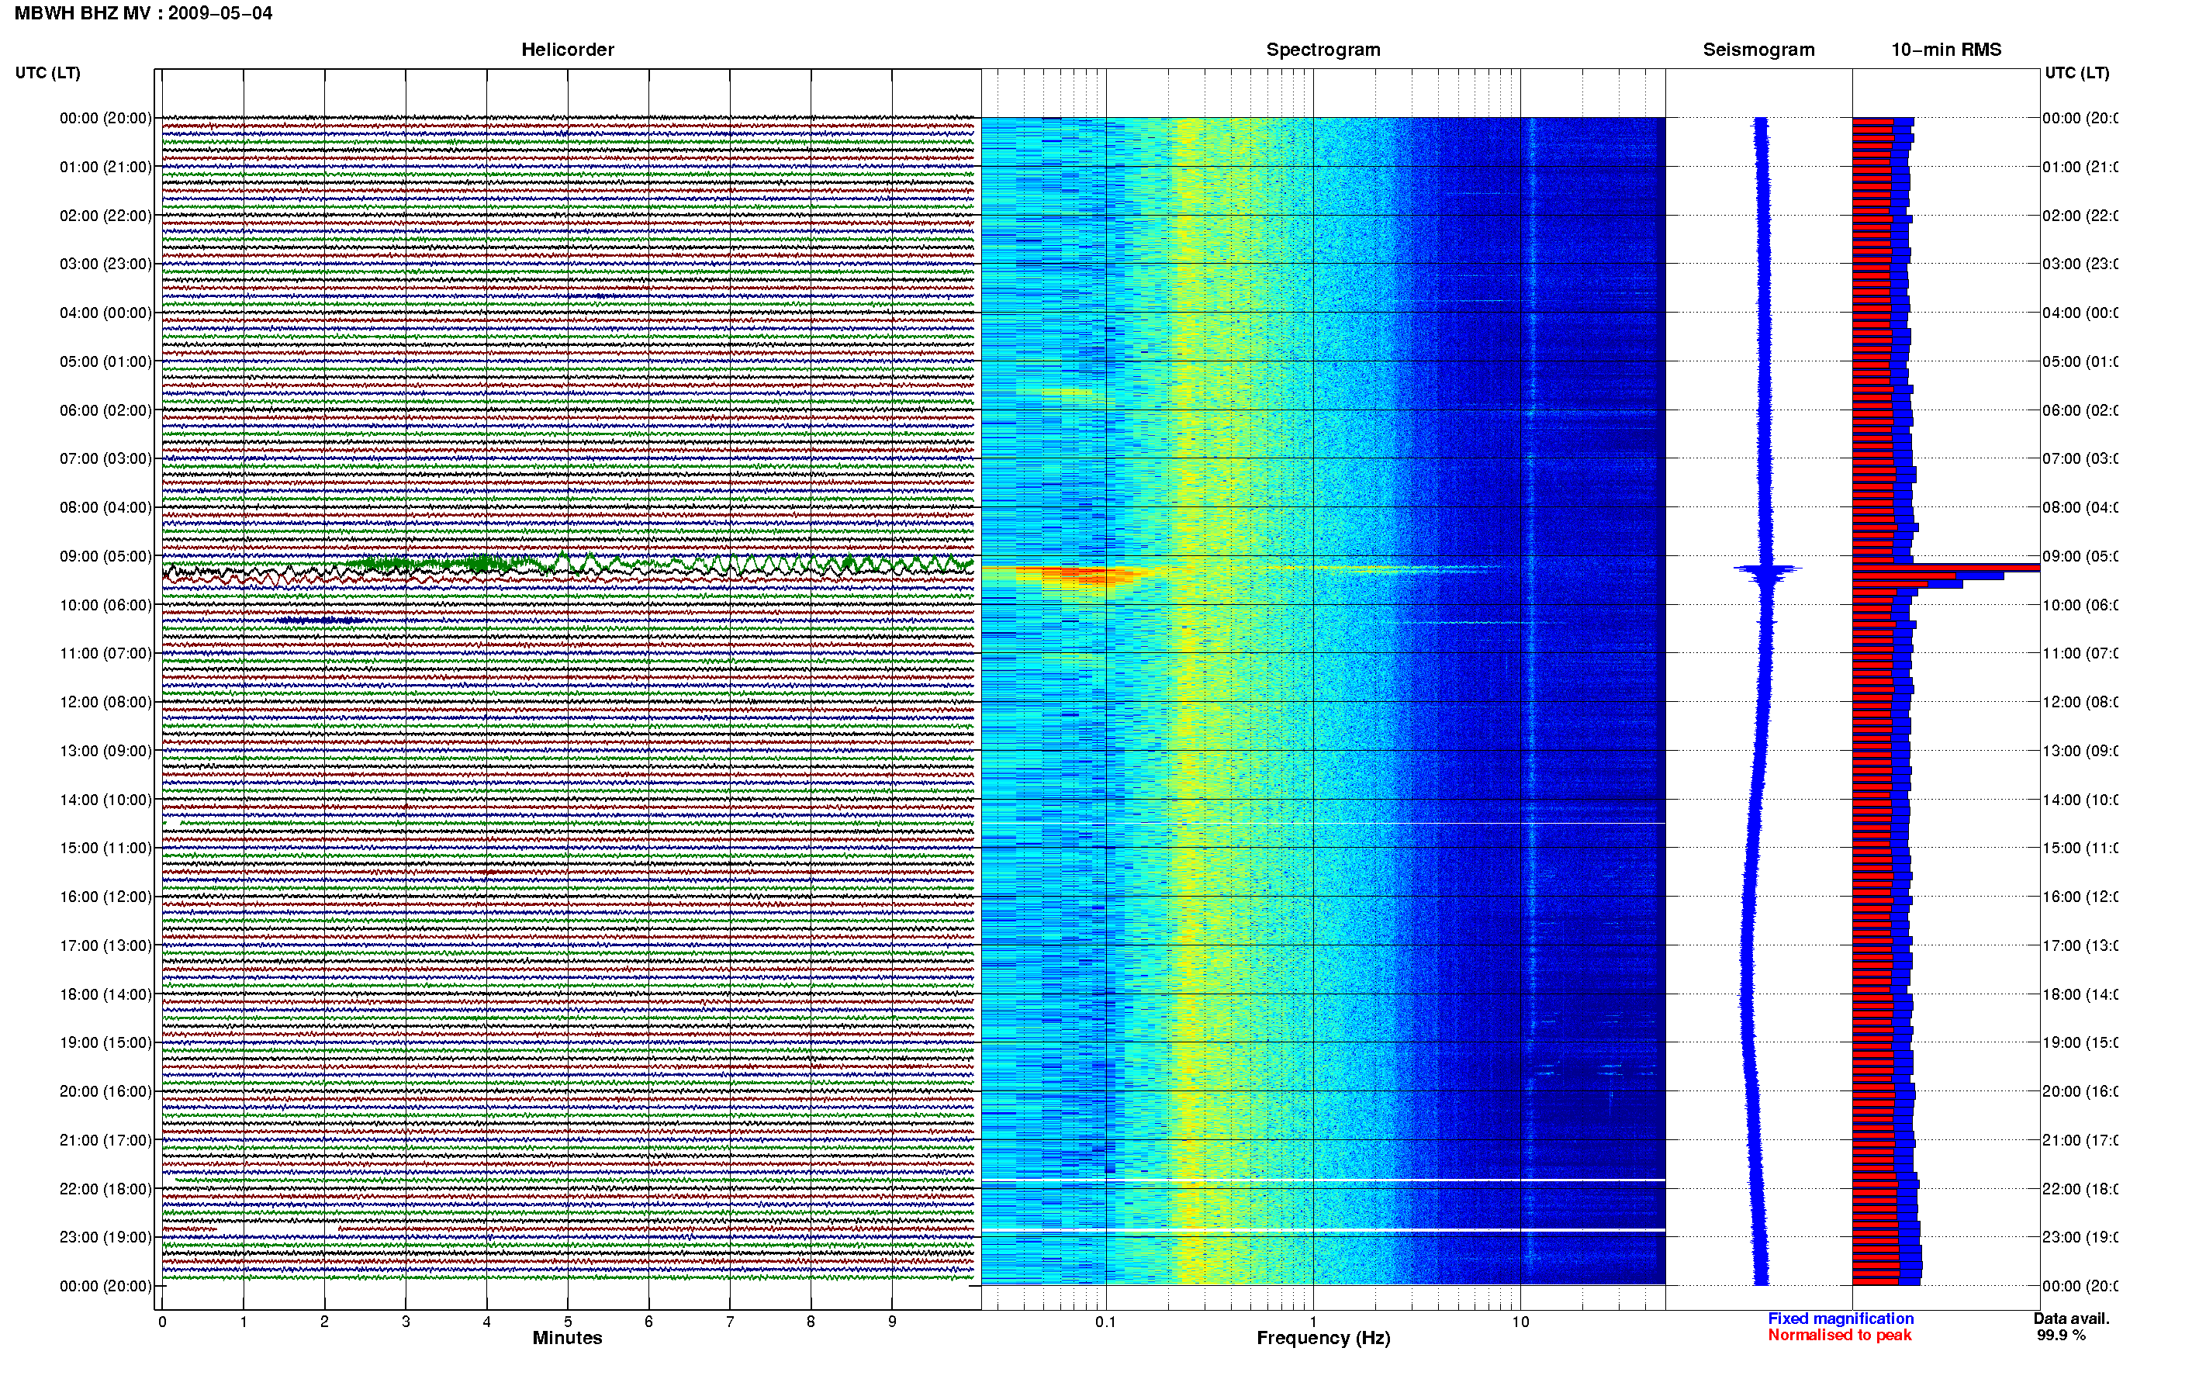Click the large amplitude spike in the Seismogram panel
The width and height of the screenshot is (2206, 1379).
click(x=1767, y=571)
